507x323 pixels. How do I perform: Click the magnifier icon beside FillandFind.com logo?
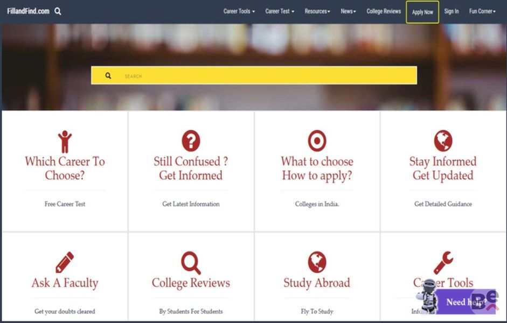click(58, 11)
